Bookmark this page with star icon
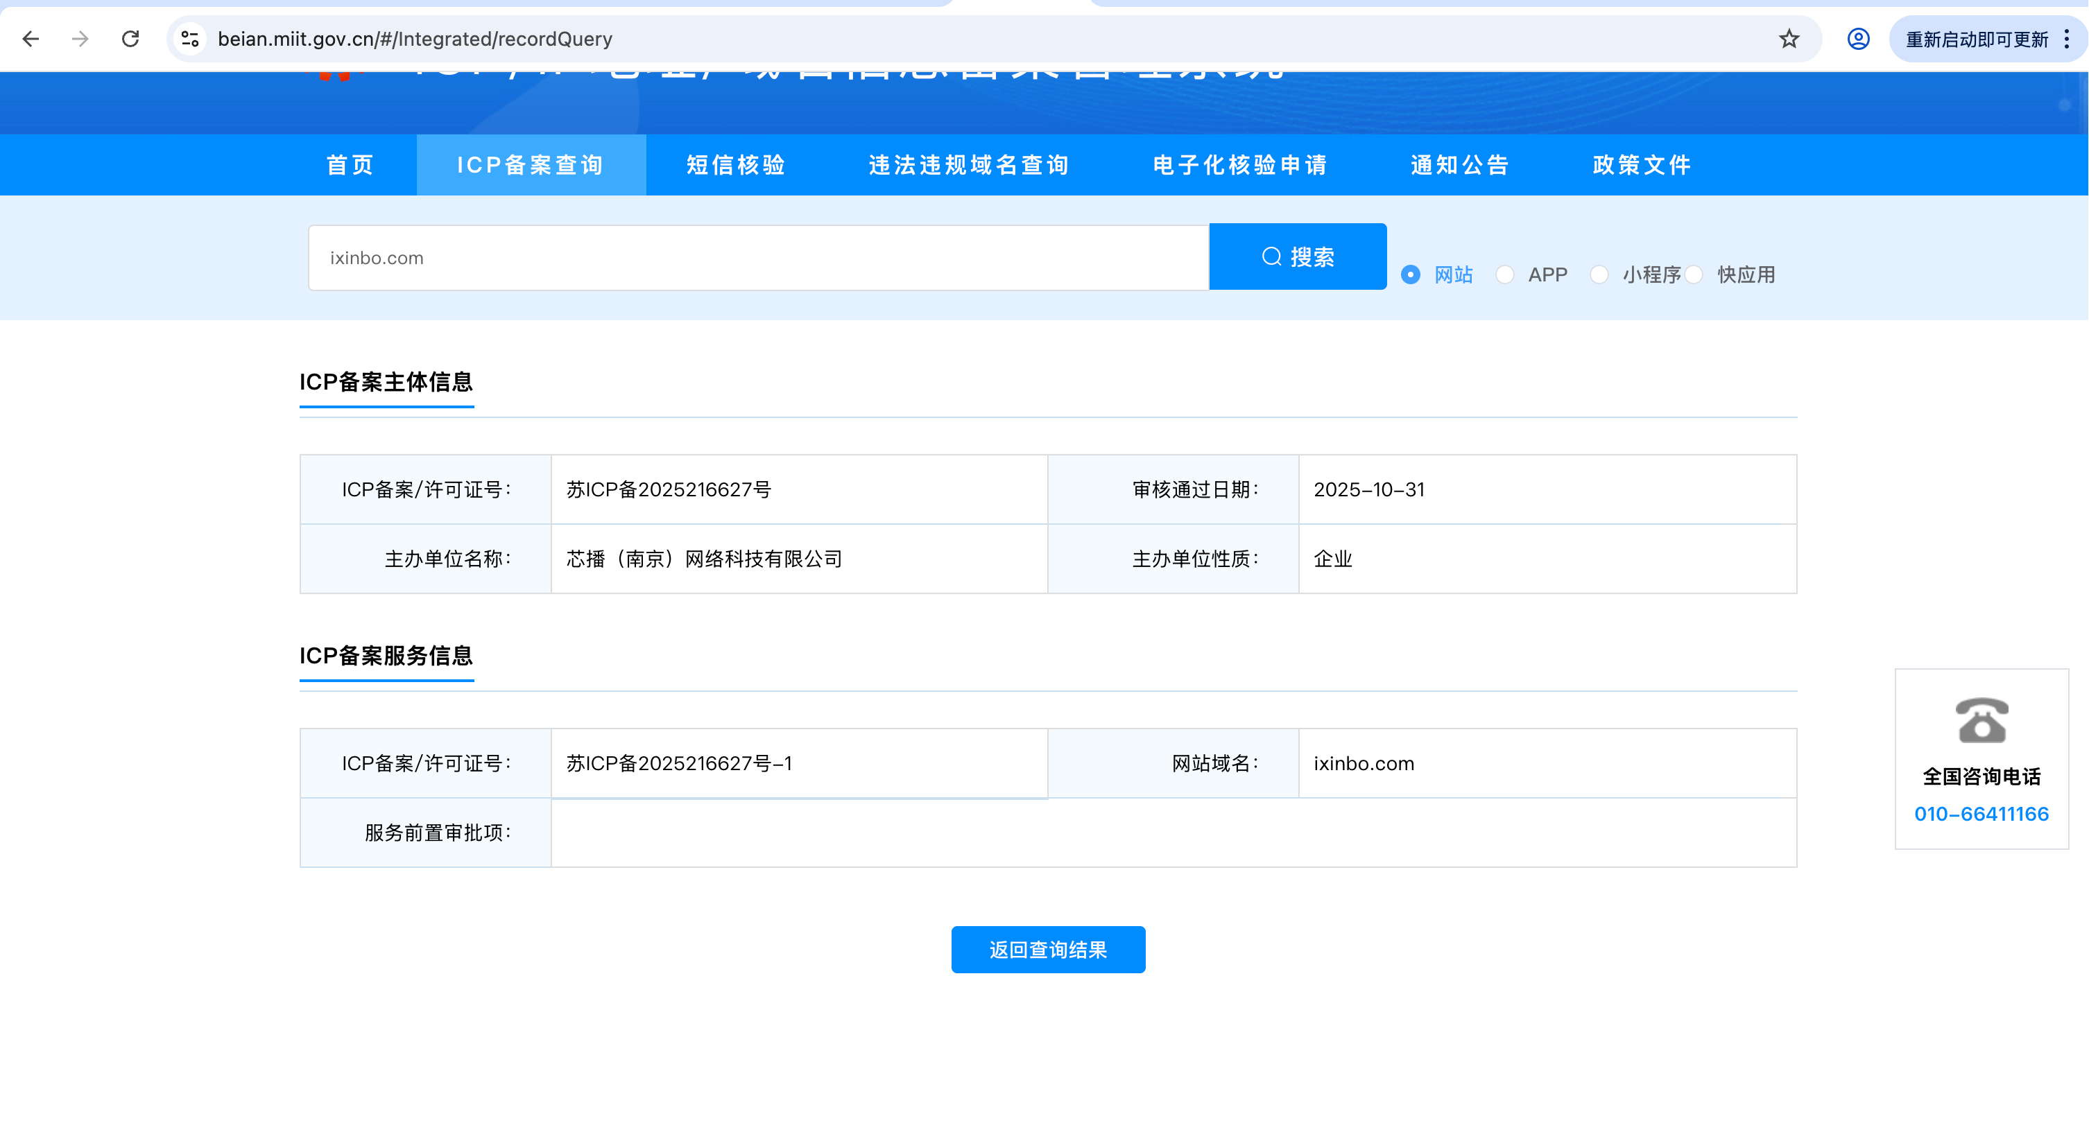Screen dimensions: 2089x1141 [1789, 39]
